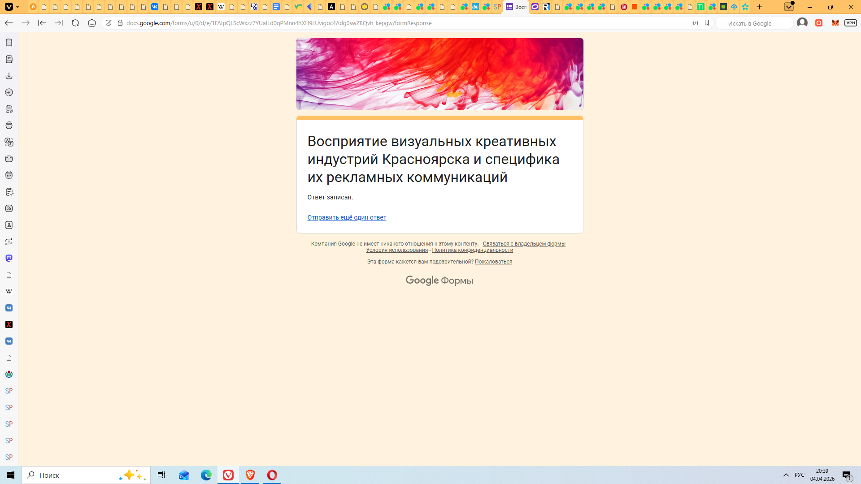Bookmark this page from the address bar
Screen dimensions: 861x484
707,23
